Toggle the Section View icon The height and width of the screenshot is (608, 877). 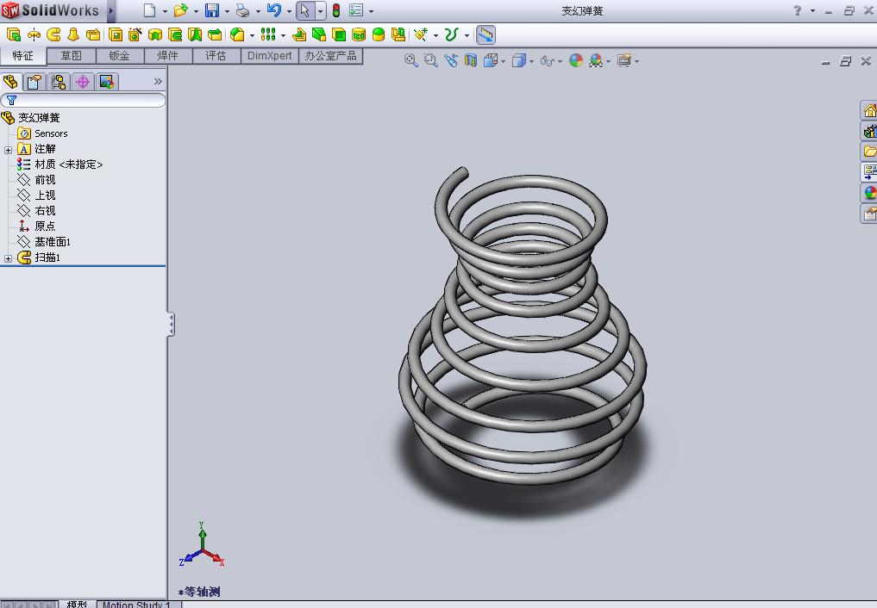[470, 60]
